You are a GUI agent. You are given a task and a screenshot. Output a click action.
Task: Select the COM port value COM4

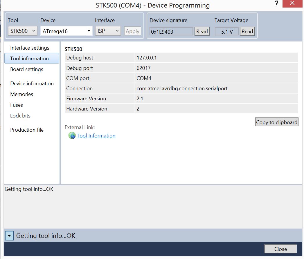(144, 78)
